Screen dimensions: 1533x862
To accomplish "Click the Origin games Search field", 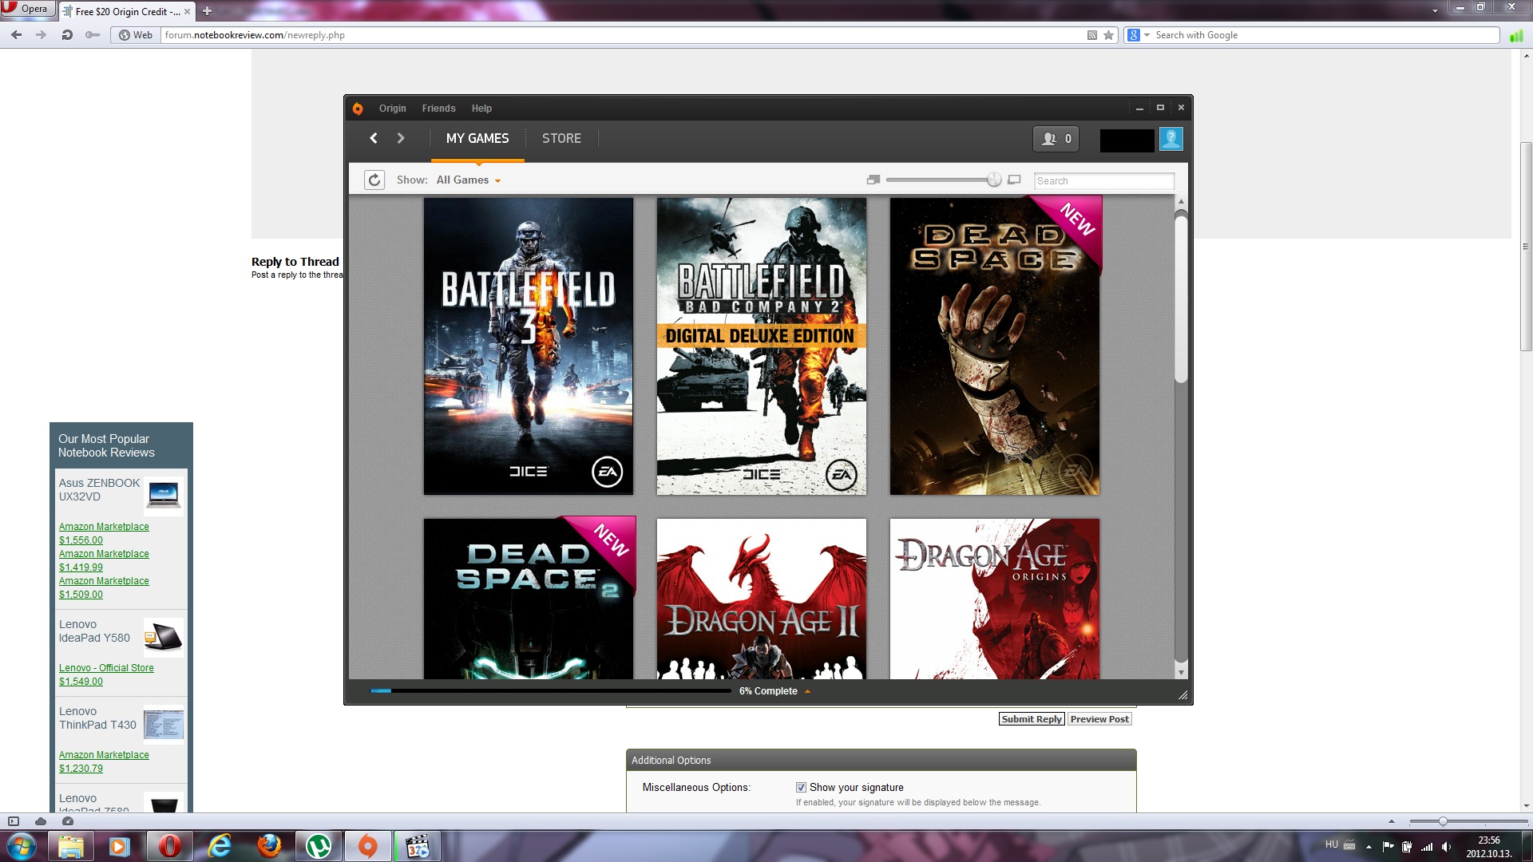I will click(x=1104, y=181).
